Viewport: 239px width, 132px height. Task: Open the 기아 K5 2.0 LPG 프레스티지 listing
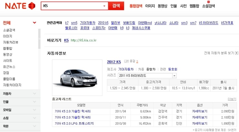pyautogui.click(x=74, y=124)
